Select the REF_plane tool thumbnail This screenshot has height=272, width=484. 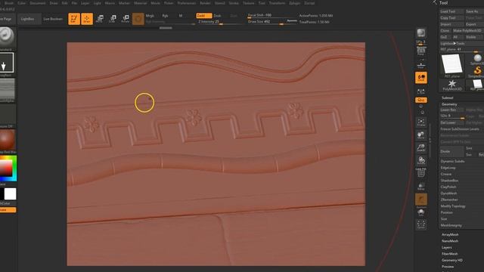(x=452, y=65)
